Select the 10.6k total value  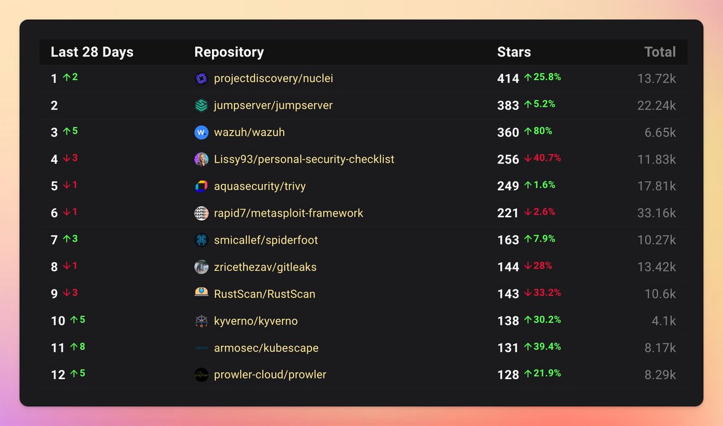coord(660,294)
